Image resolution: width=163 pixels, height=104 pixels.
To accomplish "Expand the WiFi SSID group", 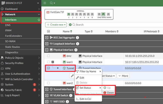I will tap(47, 101).
